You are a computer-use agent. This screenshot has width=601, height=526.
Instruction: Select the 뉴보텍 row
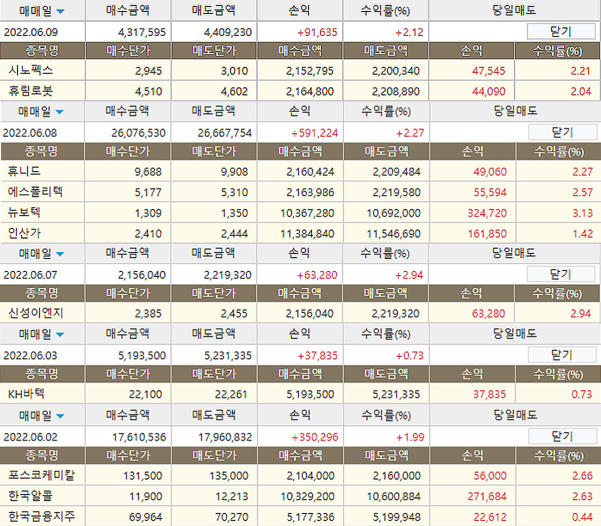click(x=24, y=212)
